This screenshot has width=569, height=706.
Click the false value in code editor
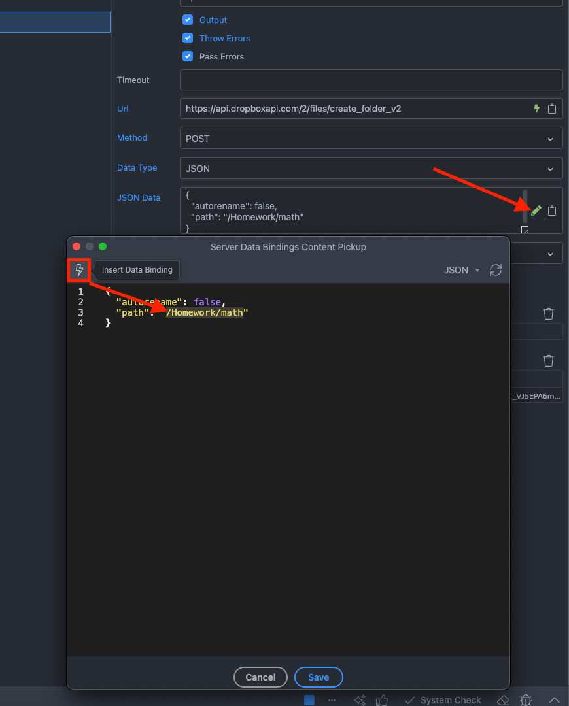click(207, 302)
